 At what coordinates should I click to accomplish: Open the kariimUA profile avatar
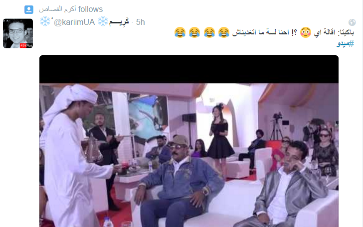(x=18, y=33)
